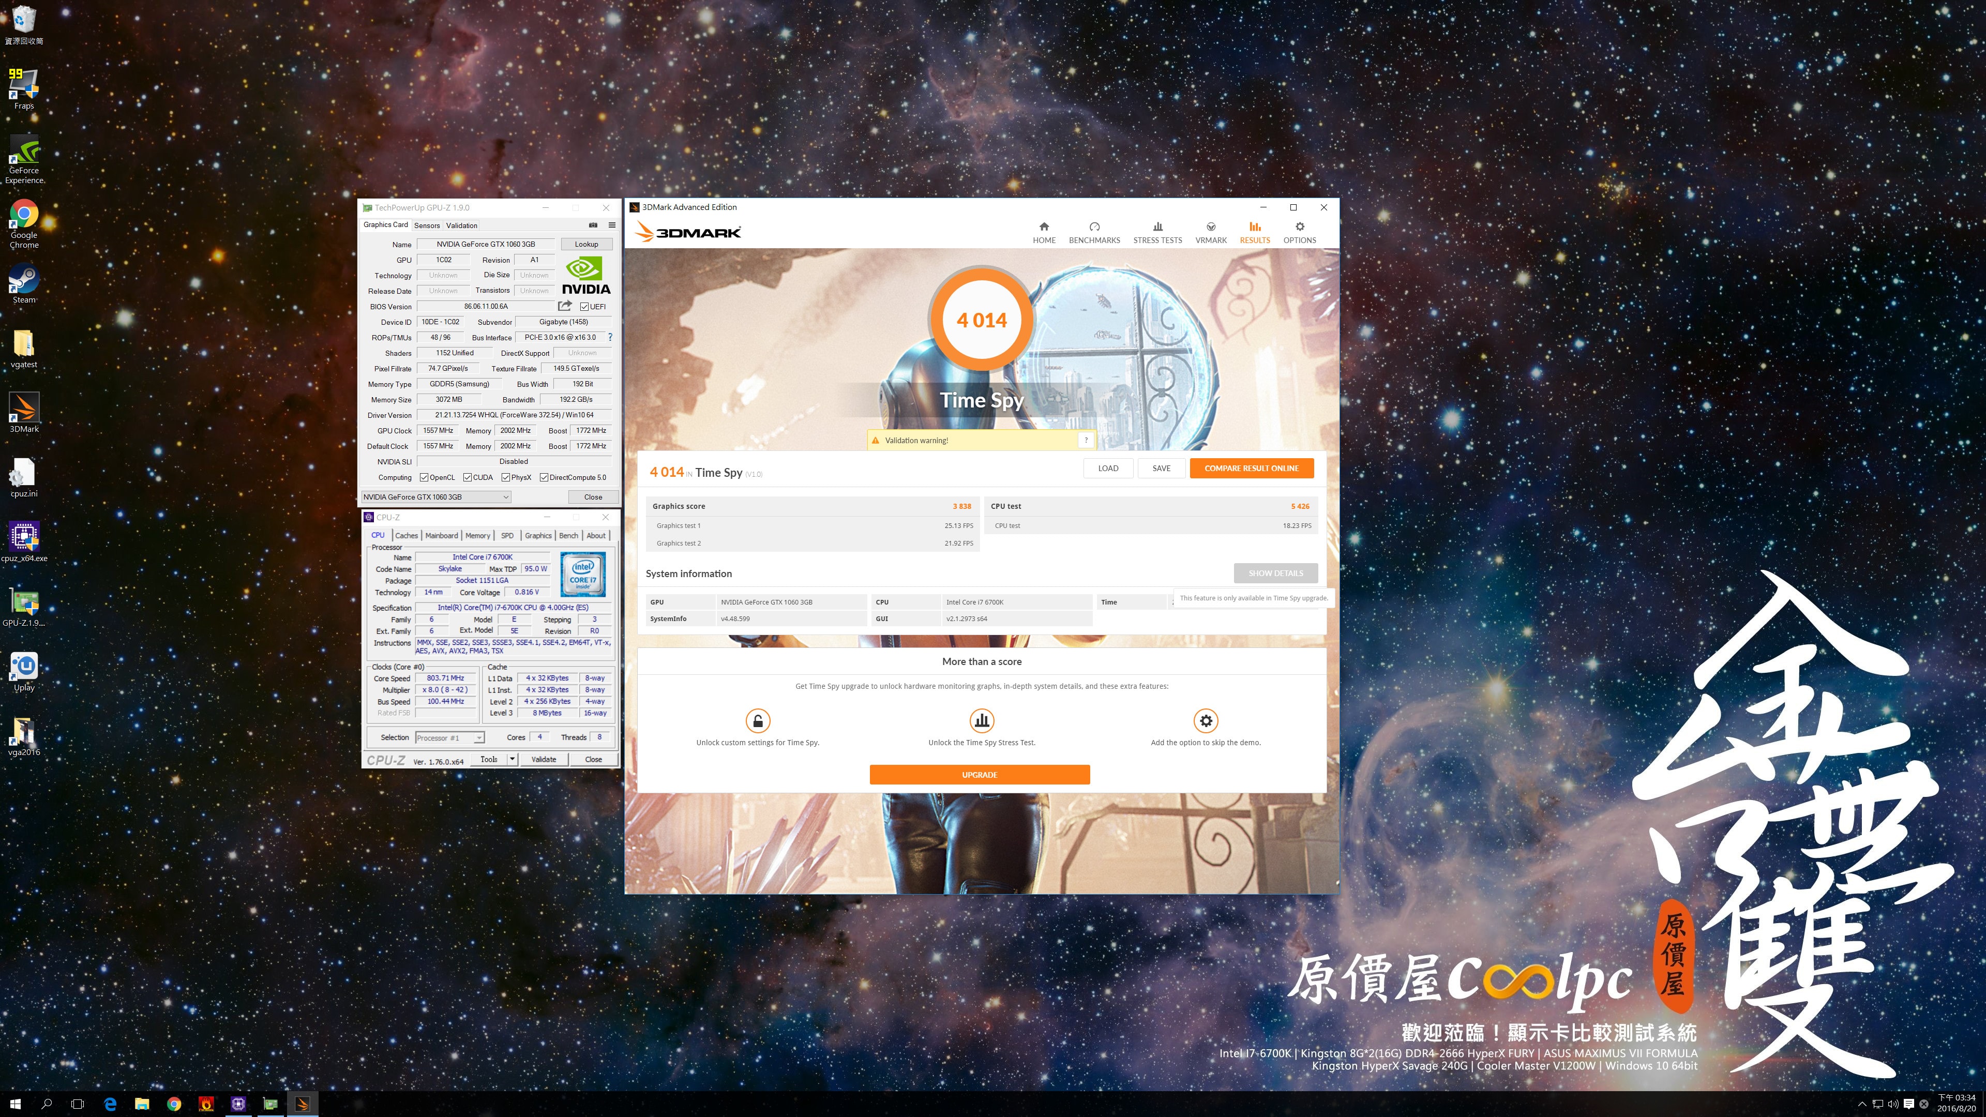The height and width of the screenshot is (1117, 1986).
Task: Click SHOW DETAILS button
Action: point(1275,573)
